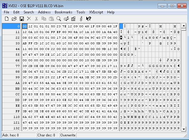Select hex byte 3F in row DD
Image resolution: width=189 pixels, height=140 pixels.
click(x=25, y=100)
